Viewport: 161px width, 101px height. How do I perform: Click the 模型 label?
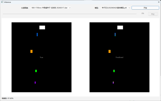click(97, 8)
